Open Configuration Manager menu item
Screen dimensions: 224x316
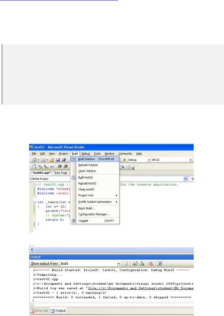[95, 214]
